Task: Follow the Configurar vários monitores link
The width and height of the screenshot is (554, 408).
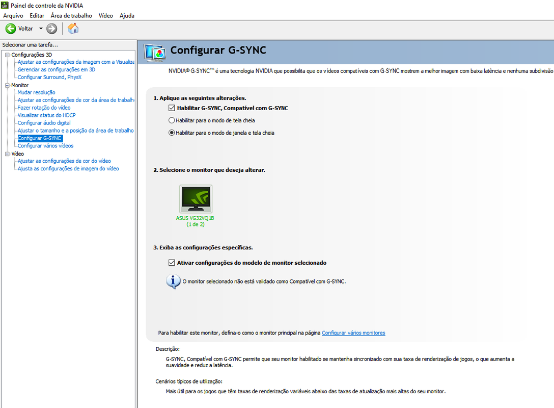Action: tap(353, 333)
